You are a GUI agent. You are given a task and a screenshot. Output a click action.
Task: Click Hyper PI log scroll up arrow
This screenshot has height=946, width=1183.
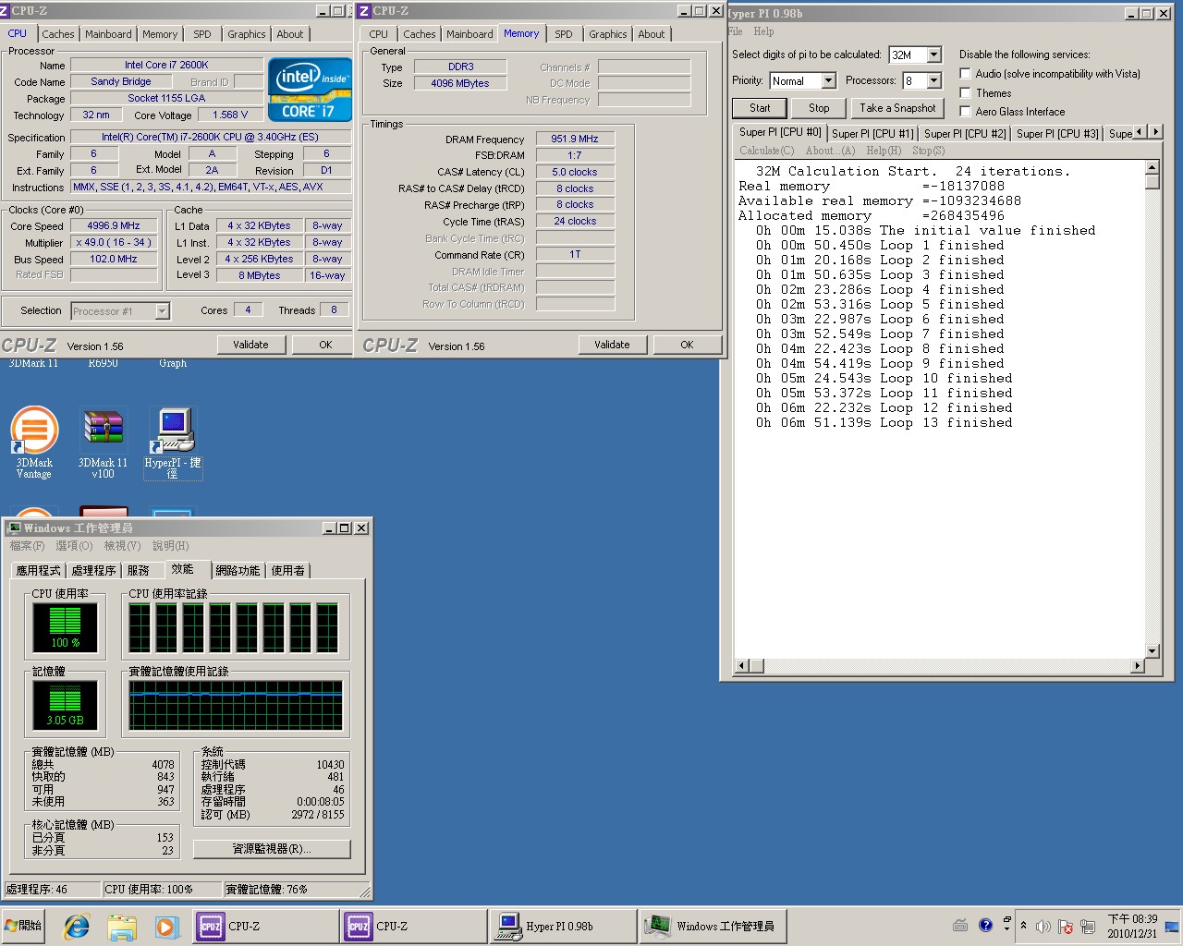tap(1152, 167)
